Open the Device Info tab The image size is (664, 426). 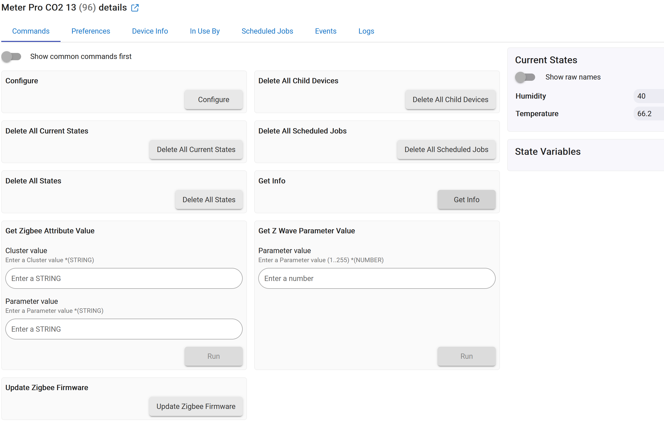coord(149,31)
